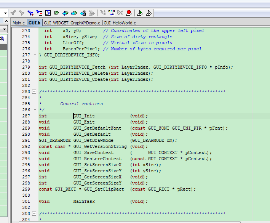Jump to the previous bookmark
The image size is (270, 223).
(x=66, y=13)
